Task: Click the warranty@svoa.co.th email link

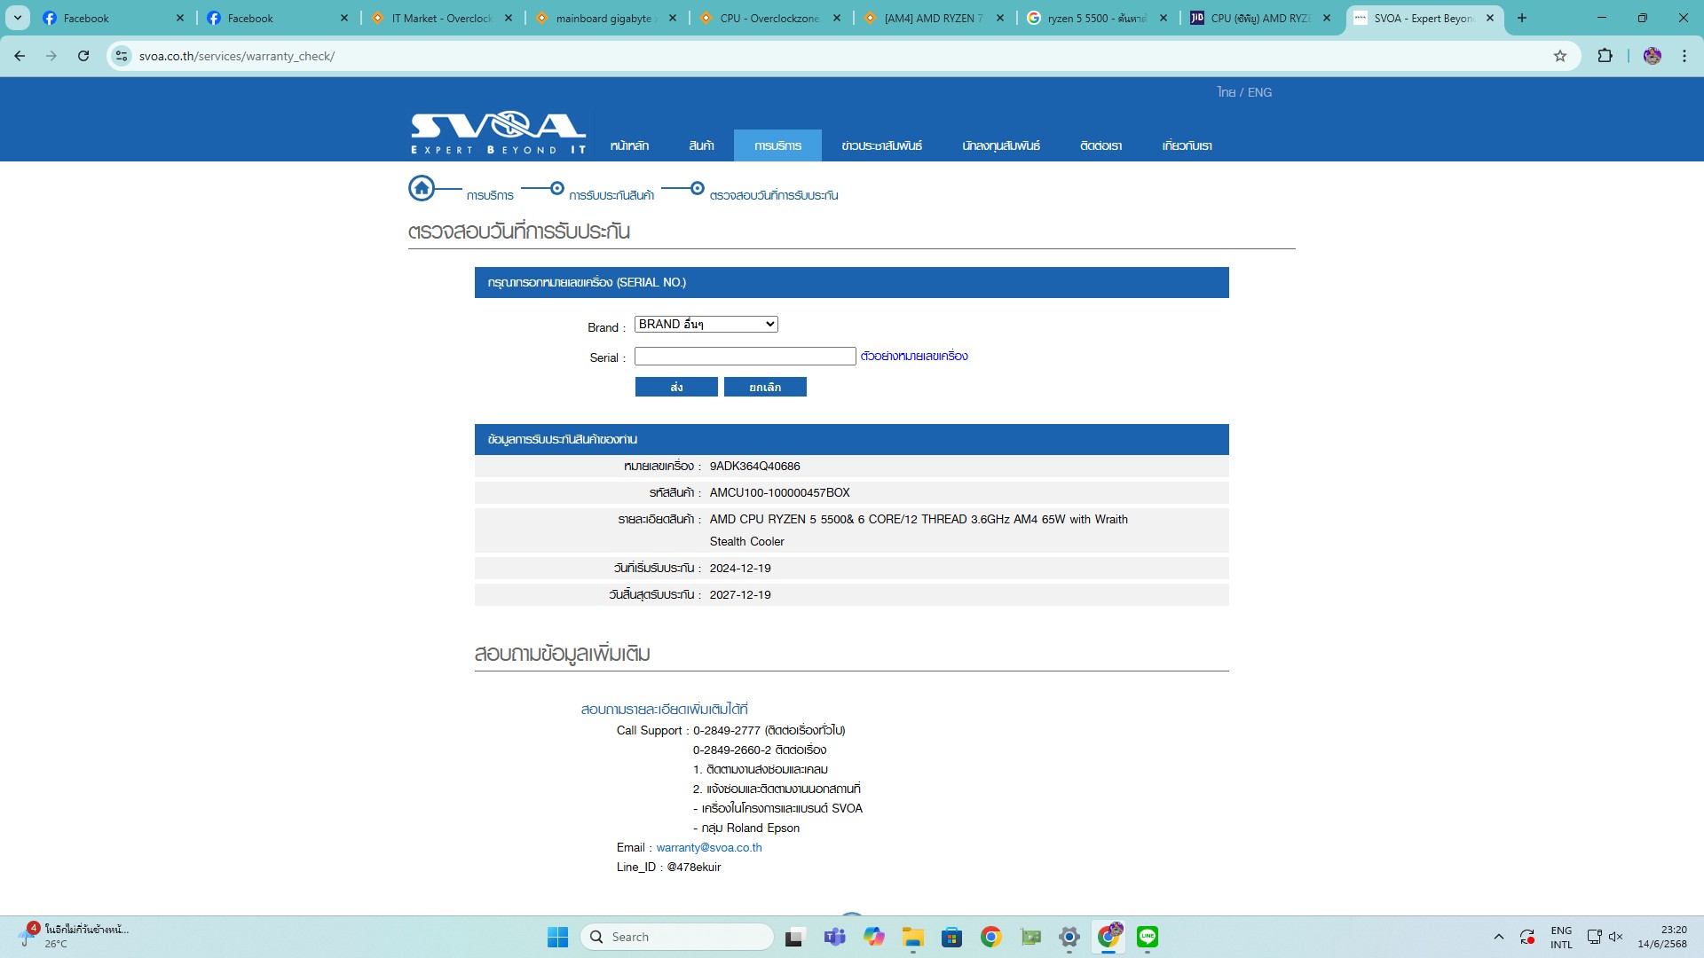Action: point(709,847)
